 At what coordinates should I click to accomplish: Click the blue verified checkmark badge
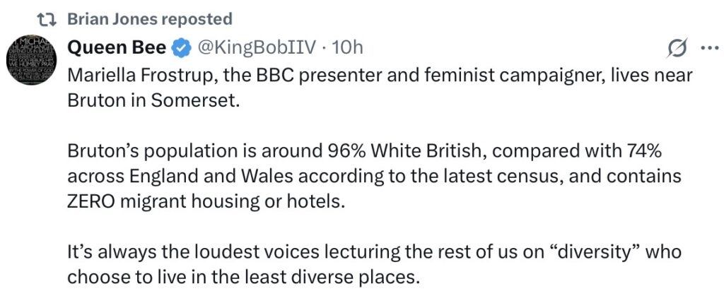click(x=182, y=48)
